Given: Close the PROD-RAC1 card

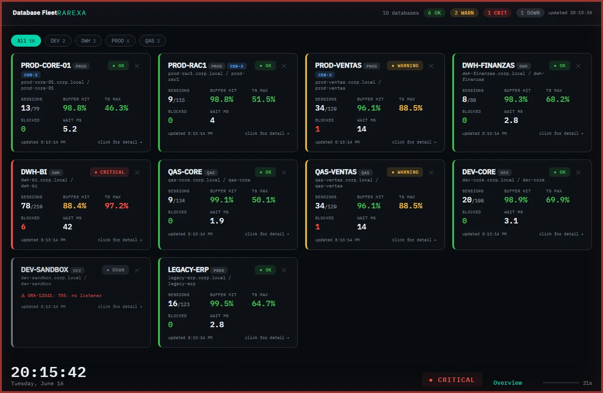Looking at the screenshot, I should click(284, 66).
